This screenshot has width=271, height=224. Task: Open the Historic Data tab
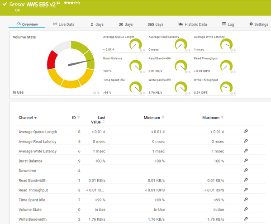point(193,24)
